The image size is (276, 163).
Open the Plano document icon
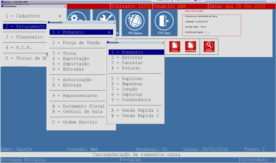tap(174, 46)
